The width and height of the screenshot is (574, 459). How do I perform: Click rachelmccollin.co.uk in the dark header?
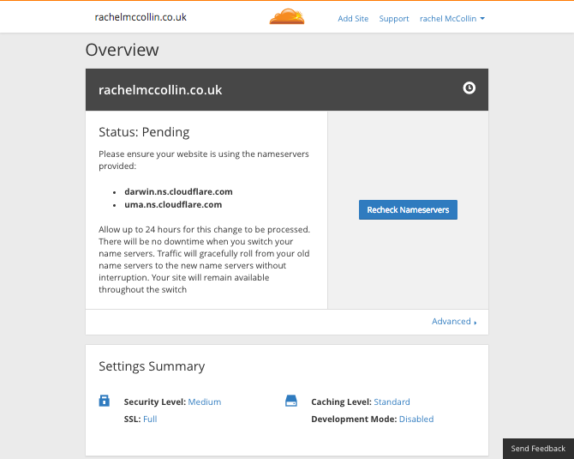(x=160, y=90)
